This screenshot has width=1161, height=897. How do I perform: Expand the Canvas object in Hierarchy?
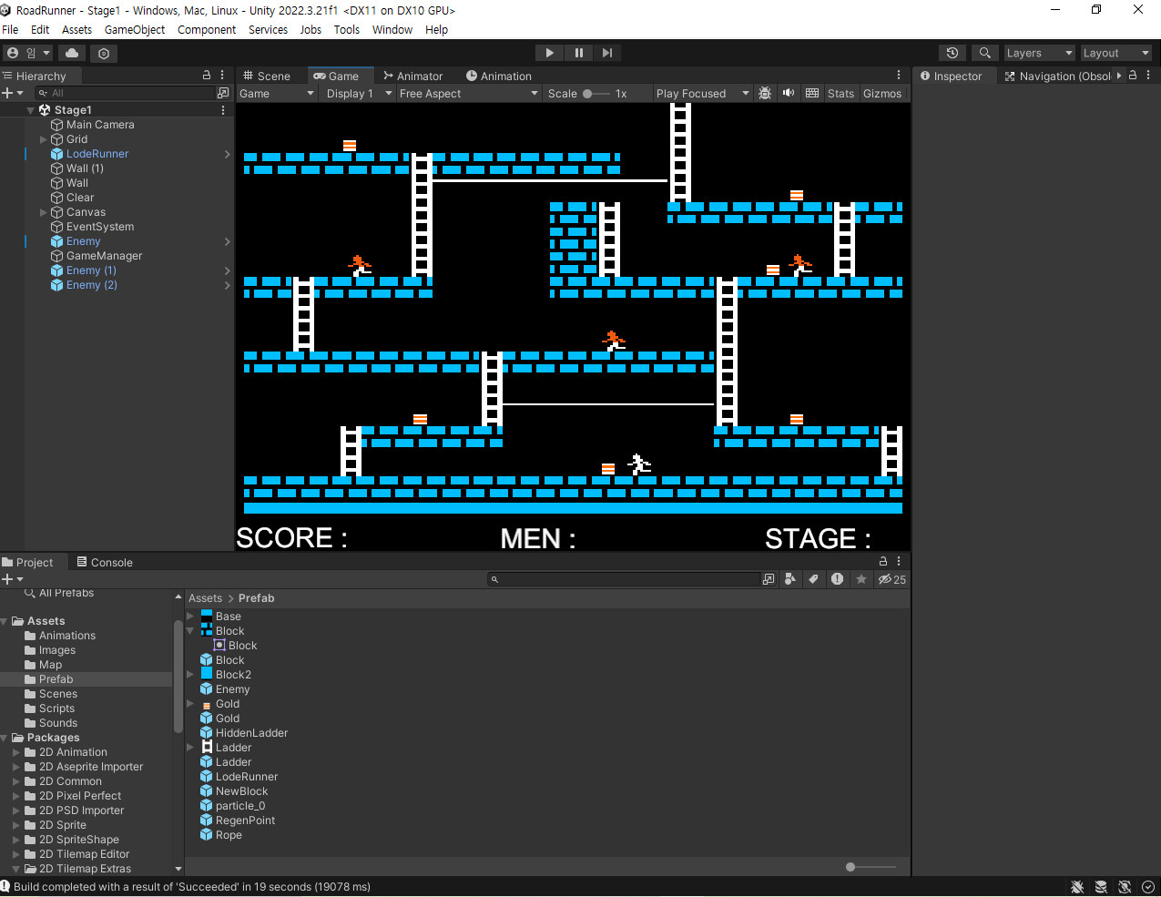43,212
